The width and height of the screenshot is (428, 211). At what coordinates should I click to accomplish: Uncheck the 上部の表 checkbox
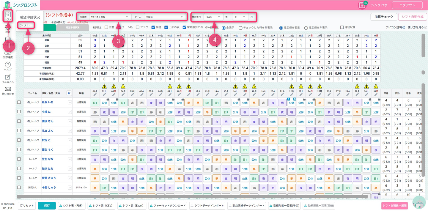166,27
